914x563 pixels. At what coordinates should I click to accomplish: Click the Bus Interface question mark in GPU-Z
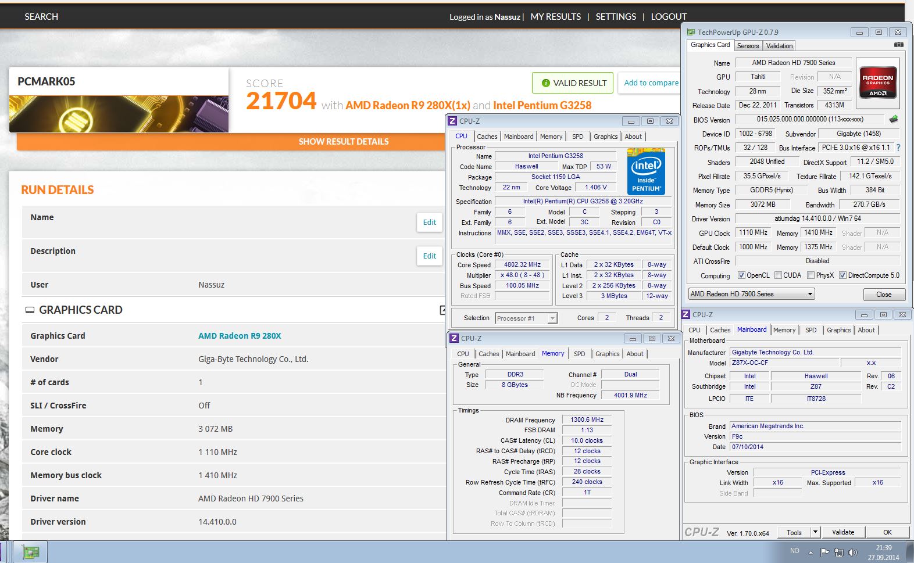(898, 148)
